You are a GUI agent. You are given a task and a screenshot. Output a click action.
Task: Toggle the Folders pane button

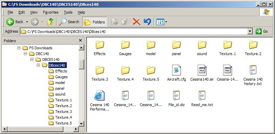point(94,22)
